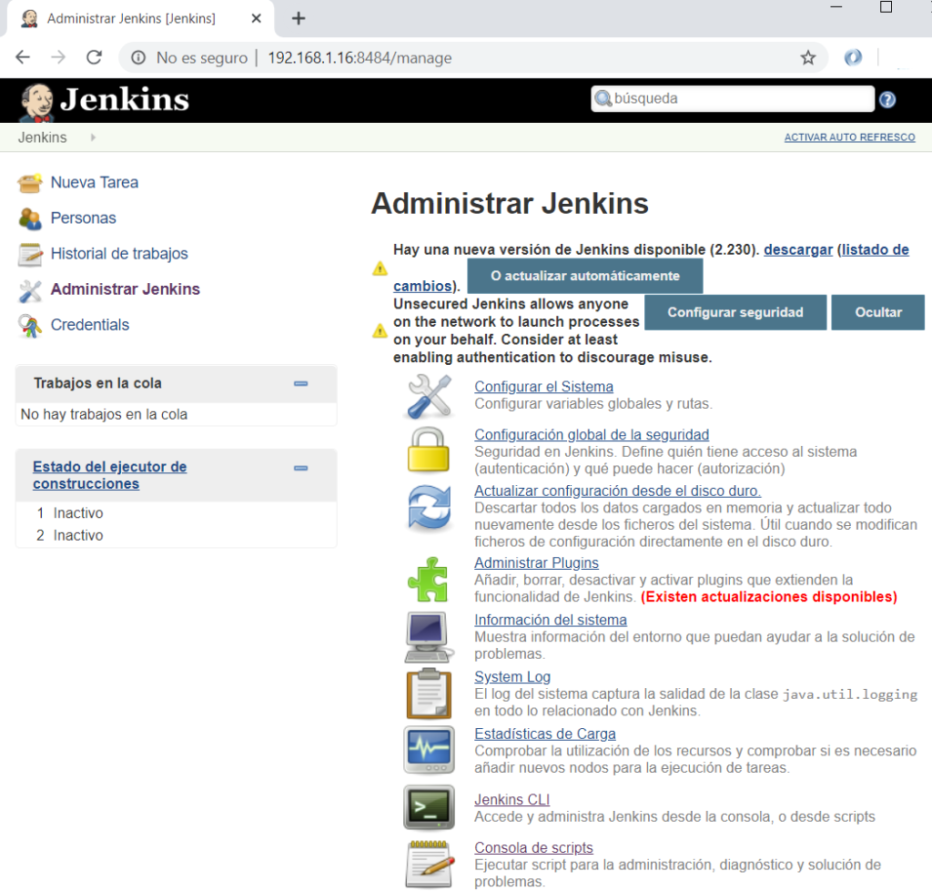Open the listado de cambios link
Image resolution: width=932 pixels, height=891 pixels.
coord(875,249)
